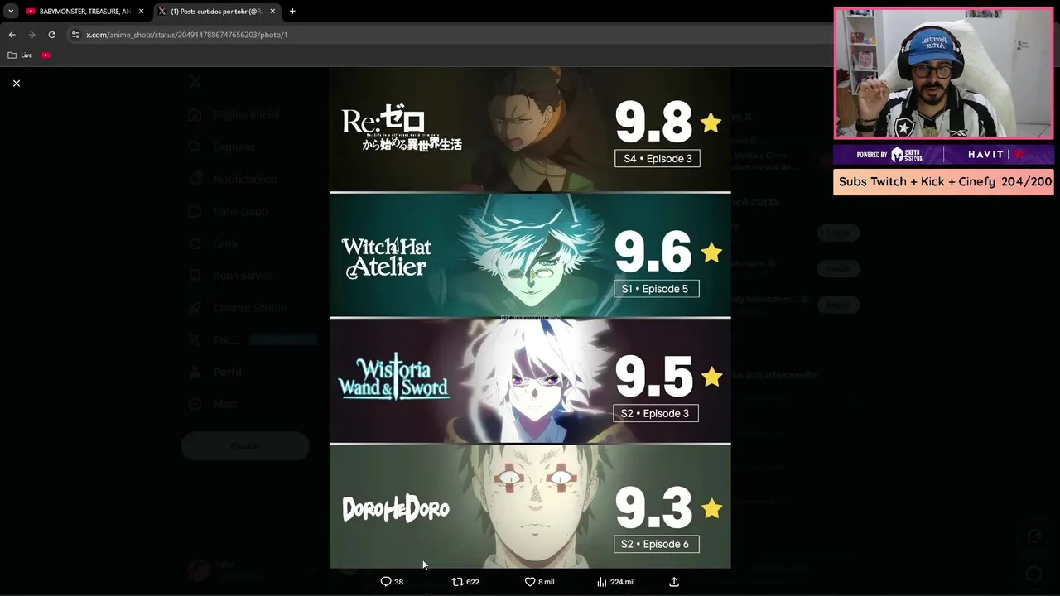View site information icon in address bar
This screenshot has width=1060, height=596.
tap(75, 35)
